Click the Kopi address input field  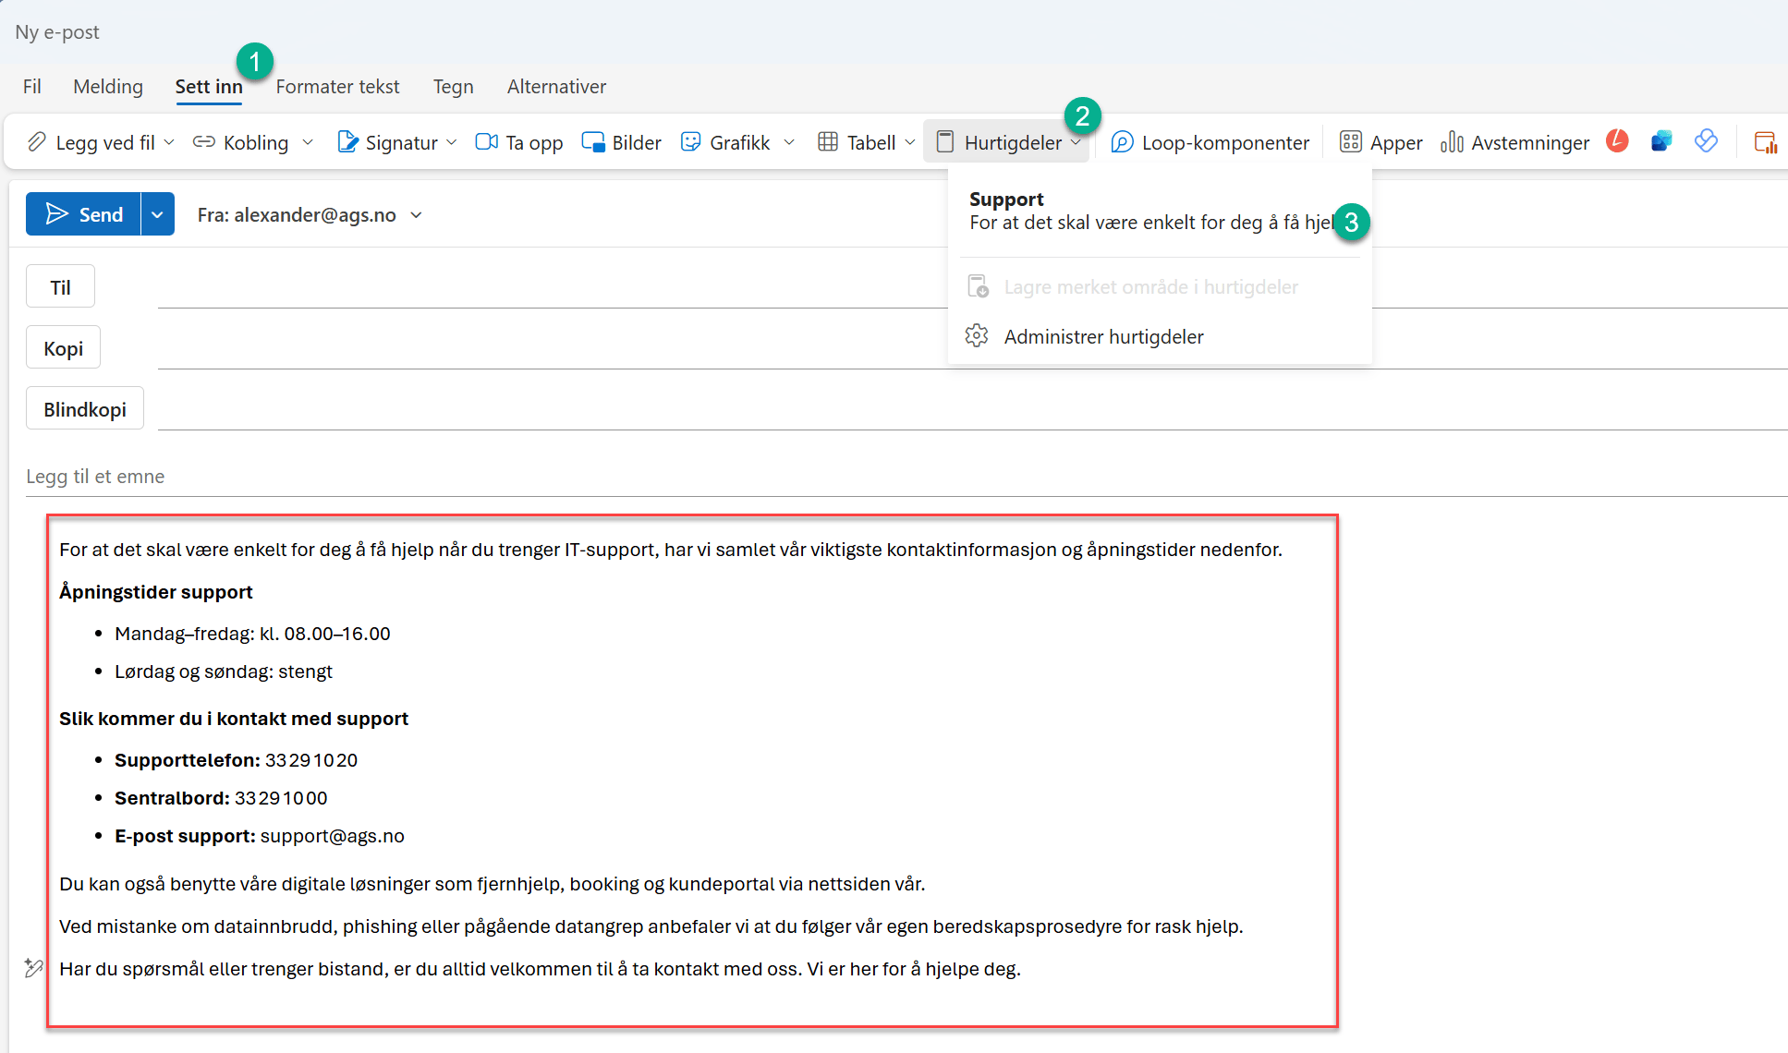(x=972, y=348)
